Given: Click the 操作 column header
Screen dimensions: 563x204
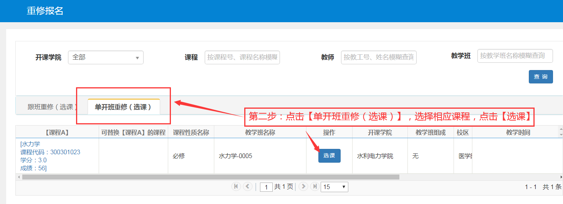Looking at the screenshot, I should point(329,133).
